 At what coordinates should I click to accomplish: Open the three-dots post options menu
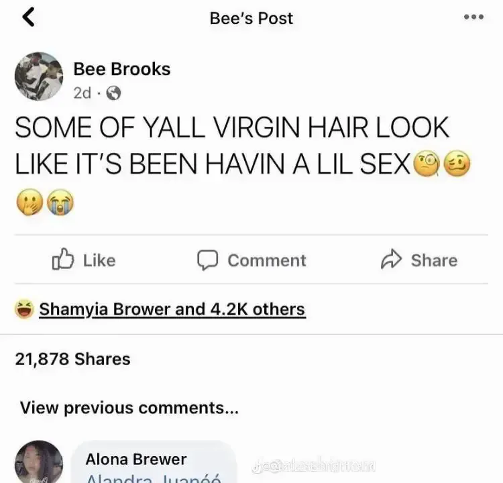(x=473, y=17)
